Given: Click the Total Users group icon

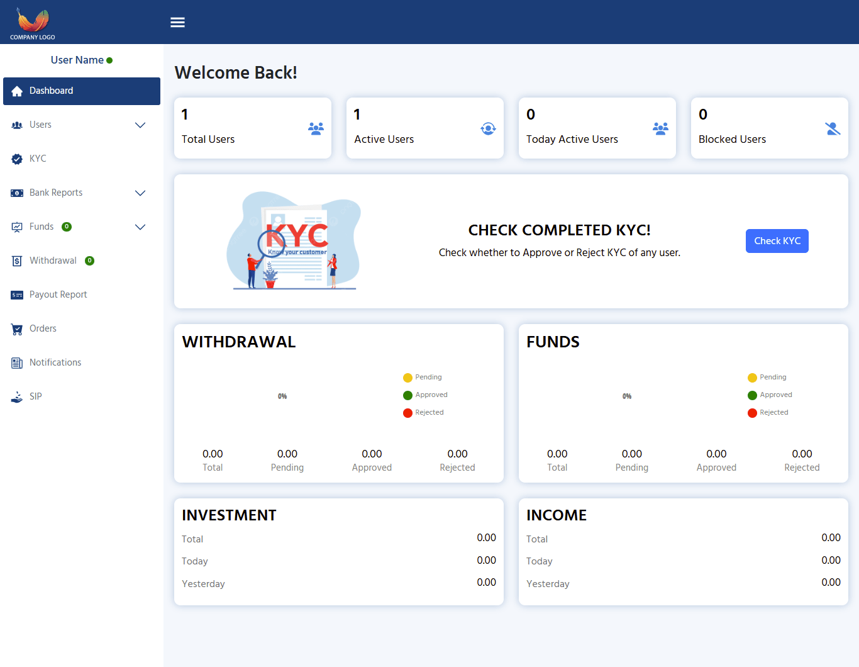Looking at the screenshot, I should 316,129.
